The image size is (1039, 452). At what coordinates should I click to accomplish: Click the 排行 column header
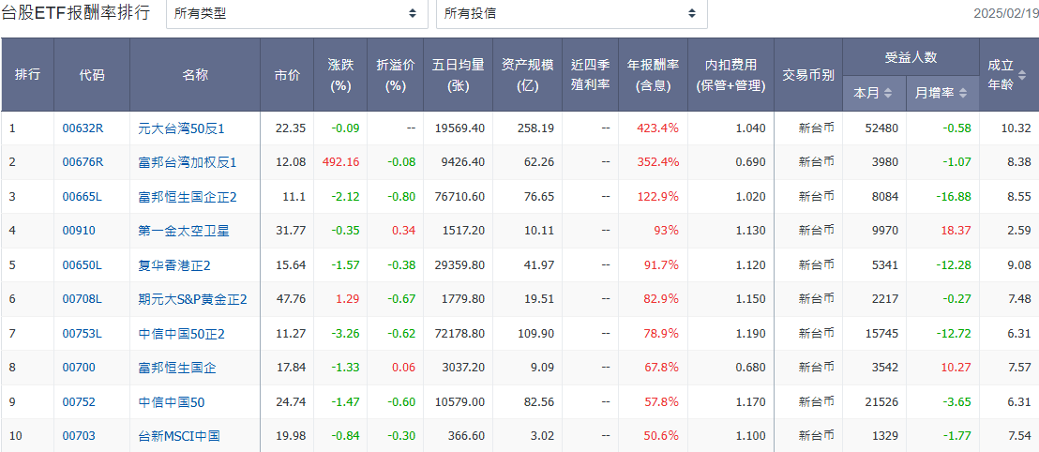coord(28,75)
